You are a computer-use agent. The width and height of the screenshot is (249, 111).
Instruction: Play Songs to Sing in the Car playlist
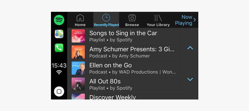pyautogui.click(x=125, y=36)
